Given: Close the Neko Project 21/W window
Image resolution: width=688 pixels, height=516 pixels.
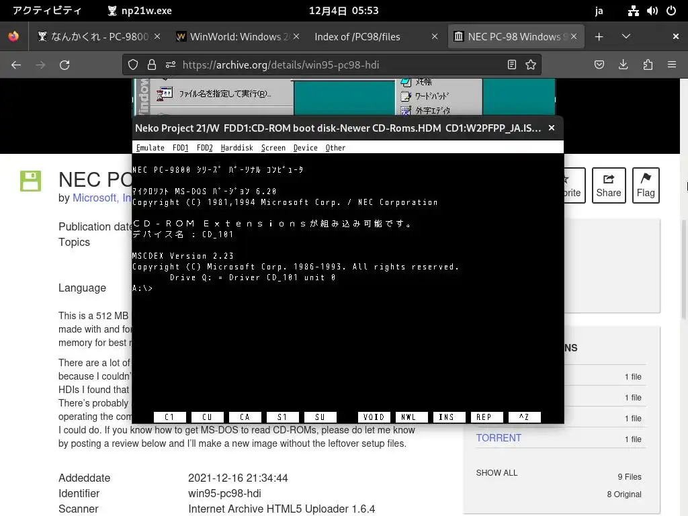Looking at the screenshot, I should point(552,128).
